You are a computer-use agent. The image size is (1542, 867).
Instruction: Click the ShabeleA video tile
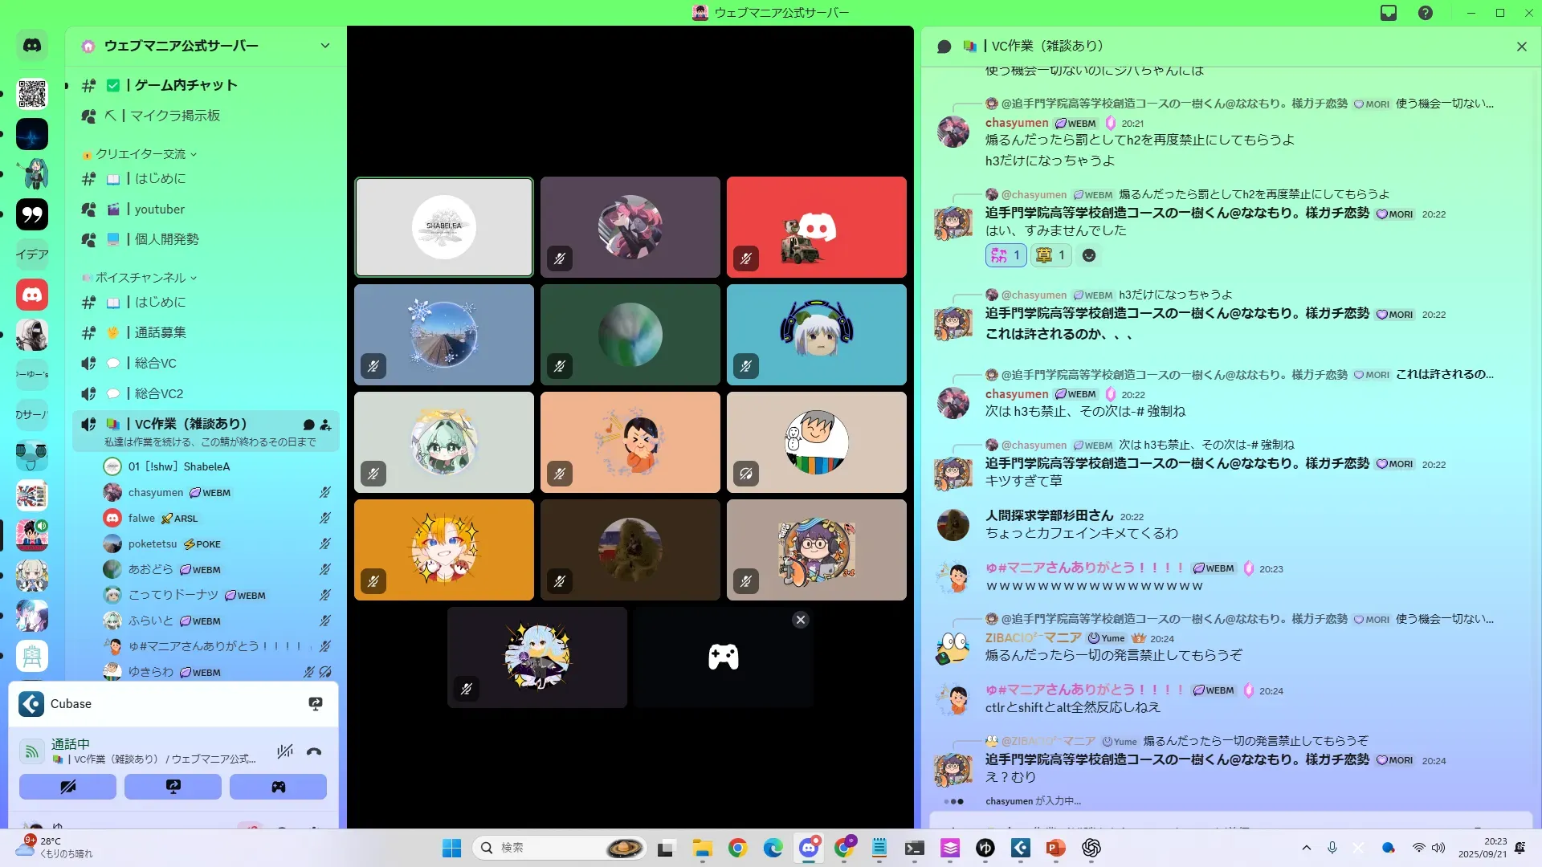click(x=444, y=227)
